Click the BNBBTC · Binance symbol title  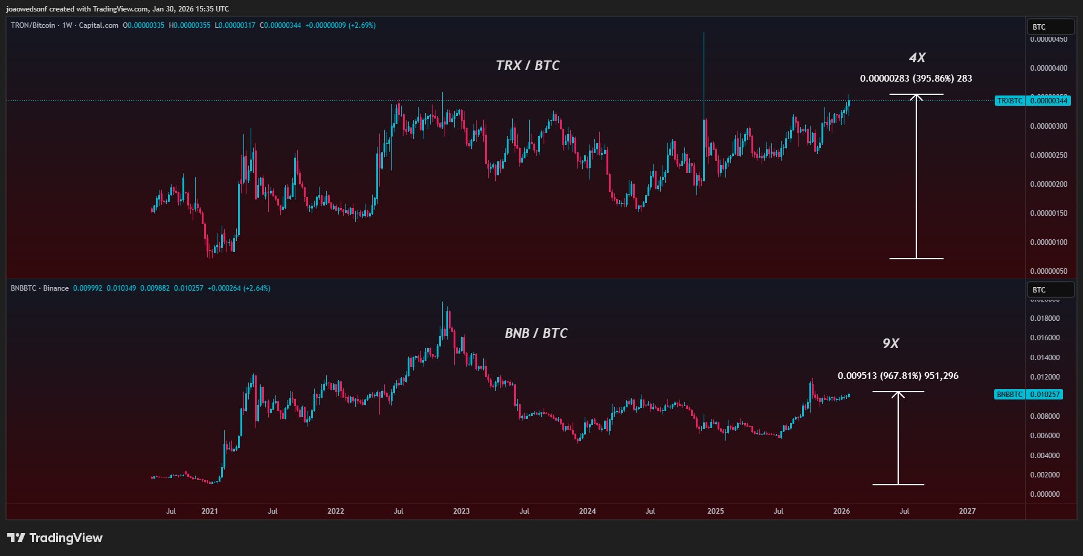click(40, 288)
